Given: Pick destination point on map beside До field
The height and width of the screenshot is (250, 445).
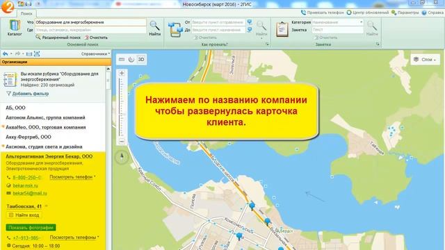Looking at the screenshot, I should coord(250,29).
